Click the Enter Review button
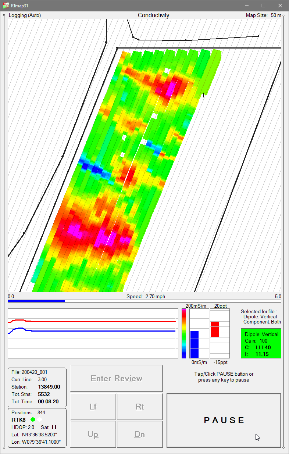This screenshot has height=454, width=289. pos(117,378)
